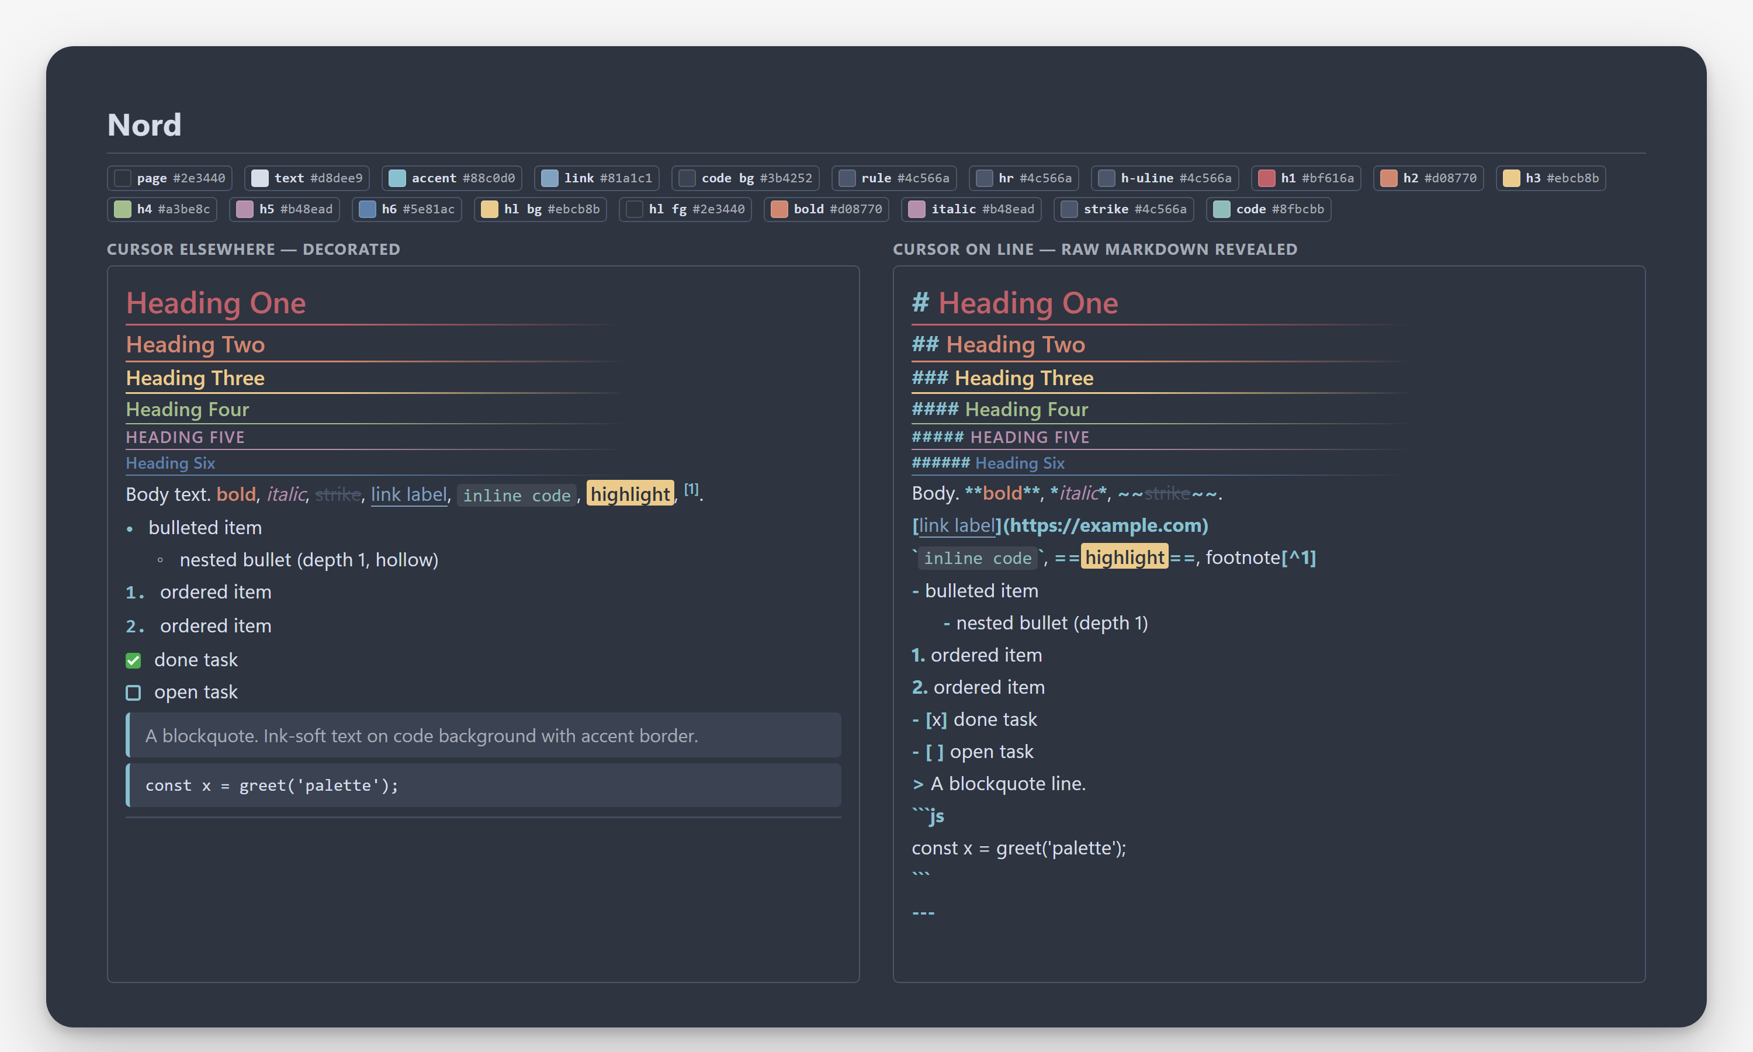The width and height of the screenshot is (1753, 1052).
Task: Click the decorated Heading One without hash
Action: pos(216,303)
